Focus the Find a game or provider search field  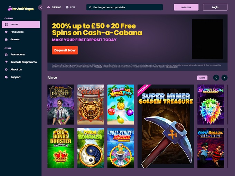[124, 7]
